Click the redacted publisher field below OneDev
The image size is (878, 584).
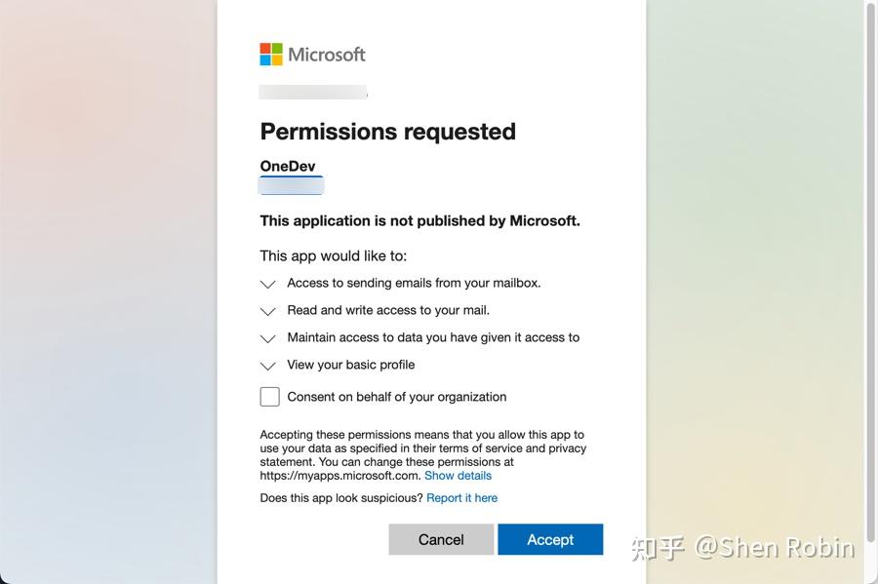click(x=290, y=186)
